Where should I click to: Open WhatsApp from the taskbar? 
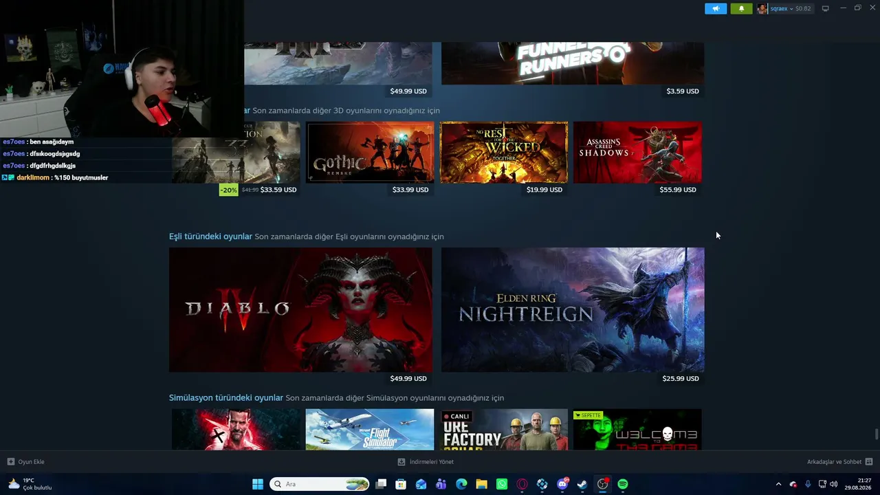point(502,485)
